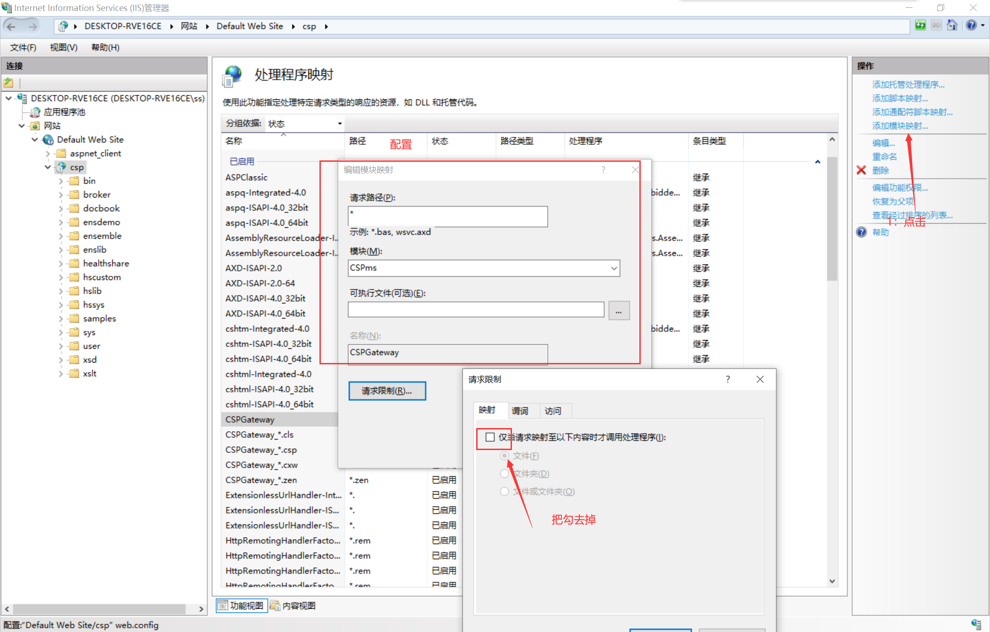Click the back navigation arrow
The height and width of the screenshot is (632, 990).
click(12, 27)
